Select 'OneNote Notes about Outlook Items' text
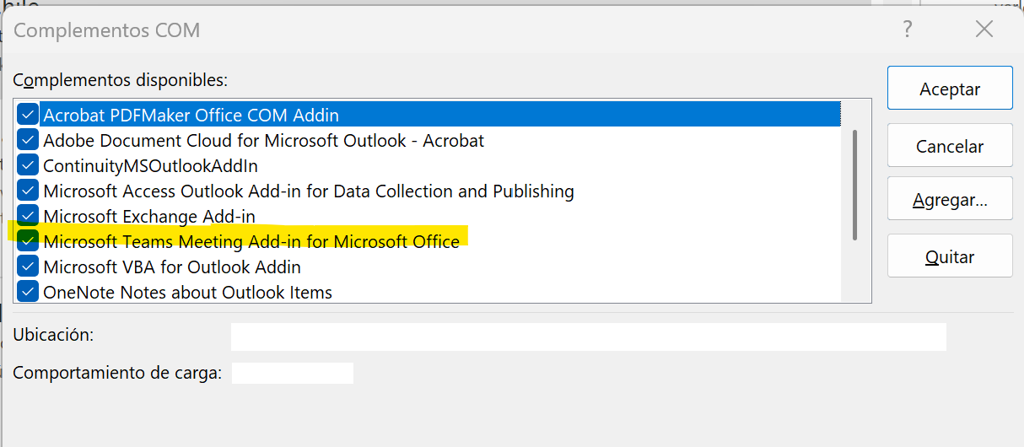Image resolution: width=1024 pixels, height=447 pixels. [x=187, y=292]
